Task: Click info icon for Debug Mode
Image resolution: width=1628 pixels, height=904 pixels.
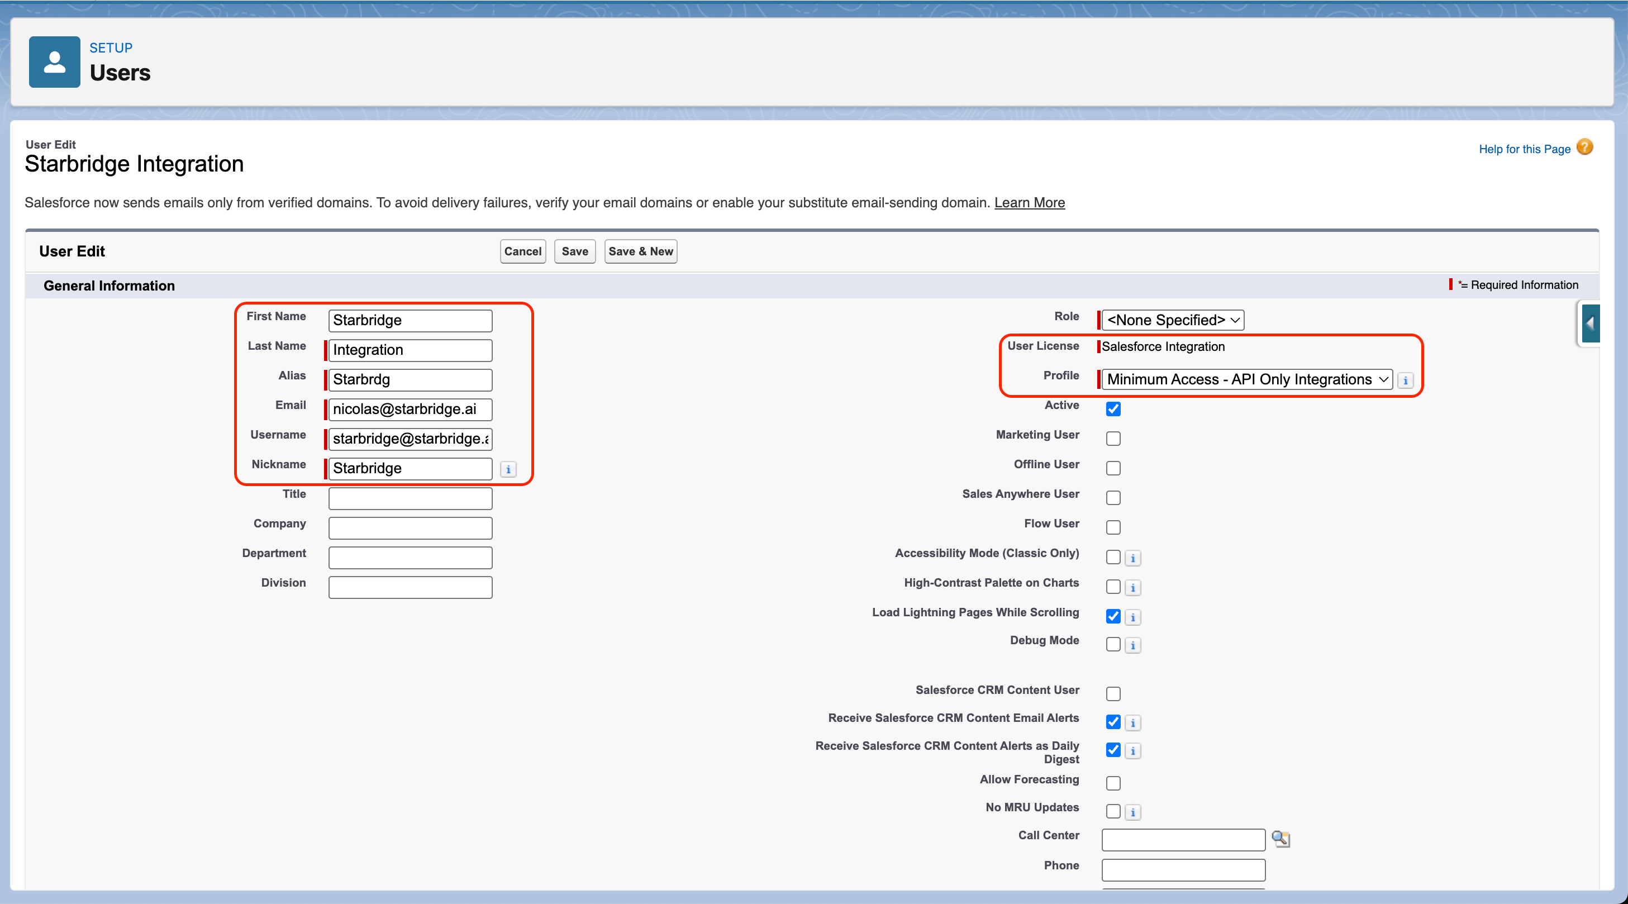Action: pyautogui.click(x=1132, y=645)
